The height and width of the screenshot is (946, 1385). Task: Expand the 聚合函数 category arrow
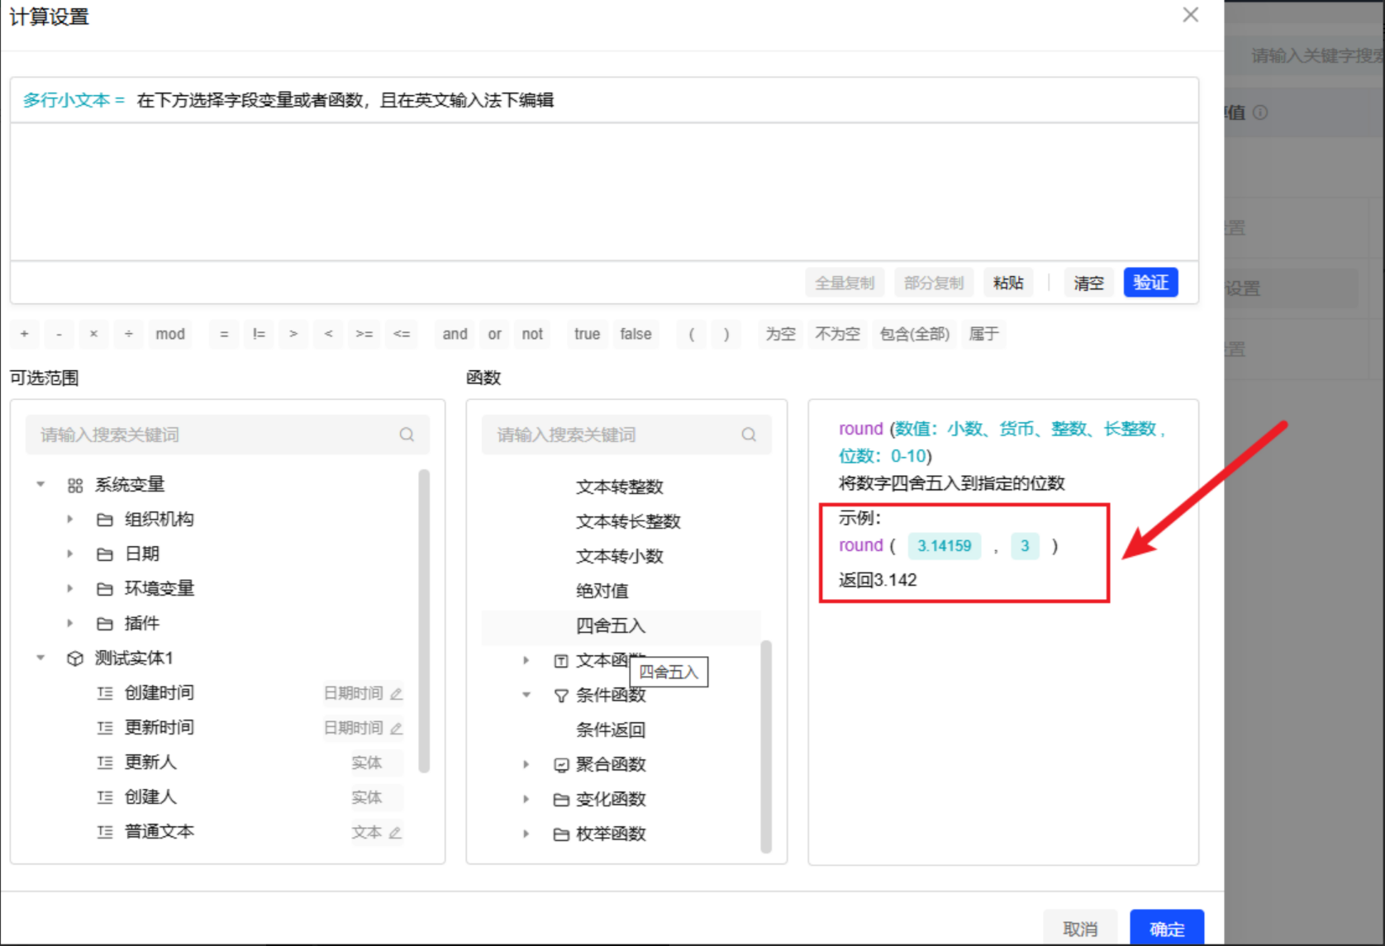click(x=526, y=765)
